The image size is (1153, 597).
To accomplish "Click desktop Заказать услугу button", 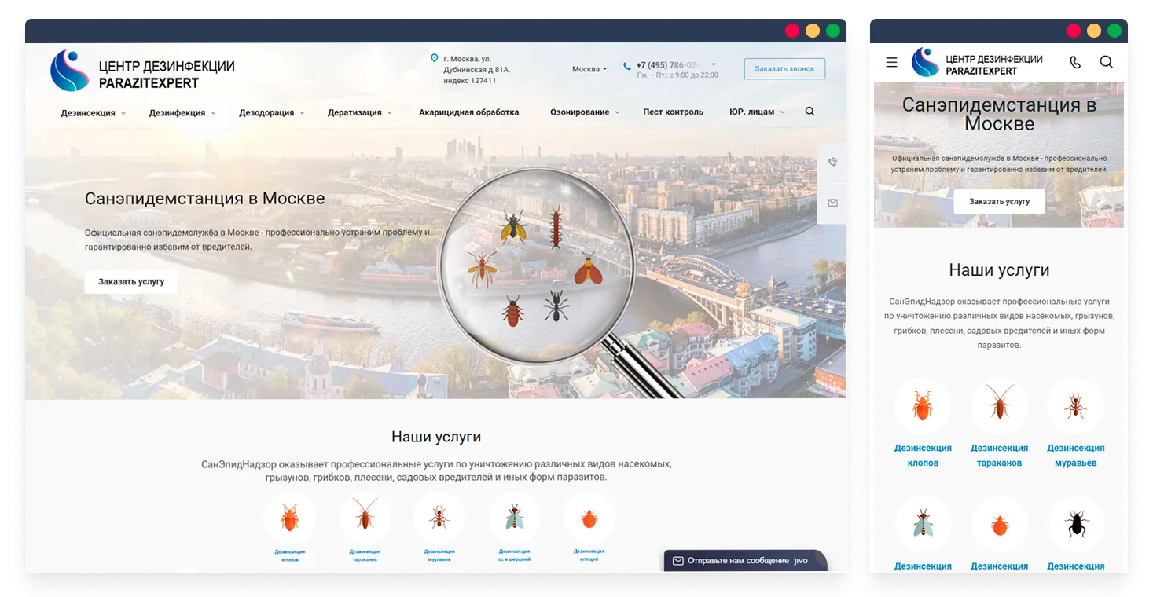I will (131, 281).
